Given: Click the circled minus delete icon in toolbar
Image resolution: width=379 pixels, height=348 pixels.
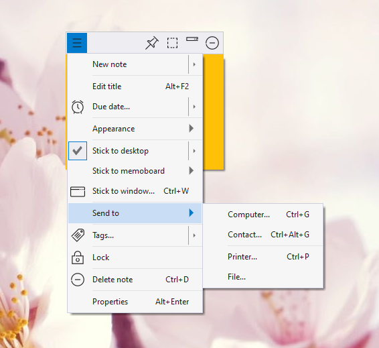Looking at the screenshot, I should pyautogui.click(x=212, y=43).
